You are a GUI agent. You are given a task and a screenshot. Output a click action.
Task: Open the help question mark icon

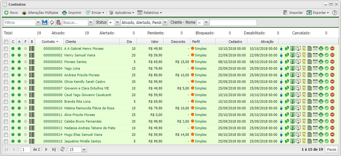coord(335,13)
